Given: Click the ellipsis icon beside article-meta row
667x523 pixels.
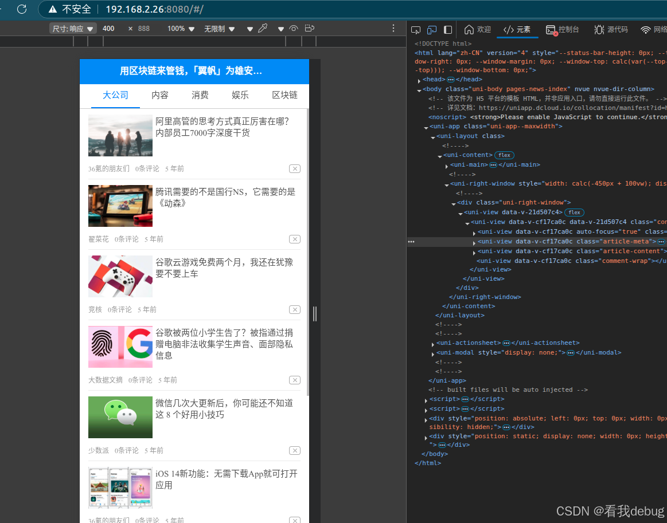Looking at the screenshot, I should tap(411, 241).
